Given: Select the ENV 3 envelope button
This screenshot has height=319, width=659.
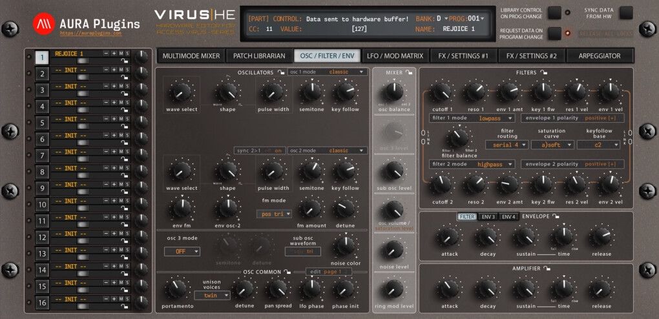Looking at the screenshot, I should point(488,217).
